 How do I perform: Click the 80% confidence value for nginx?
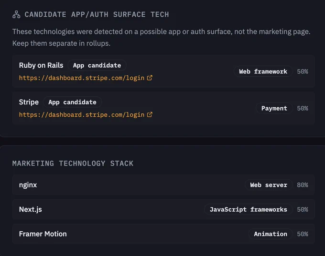303,185
